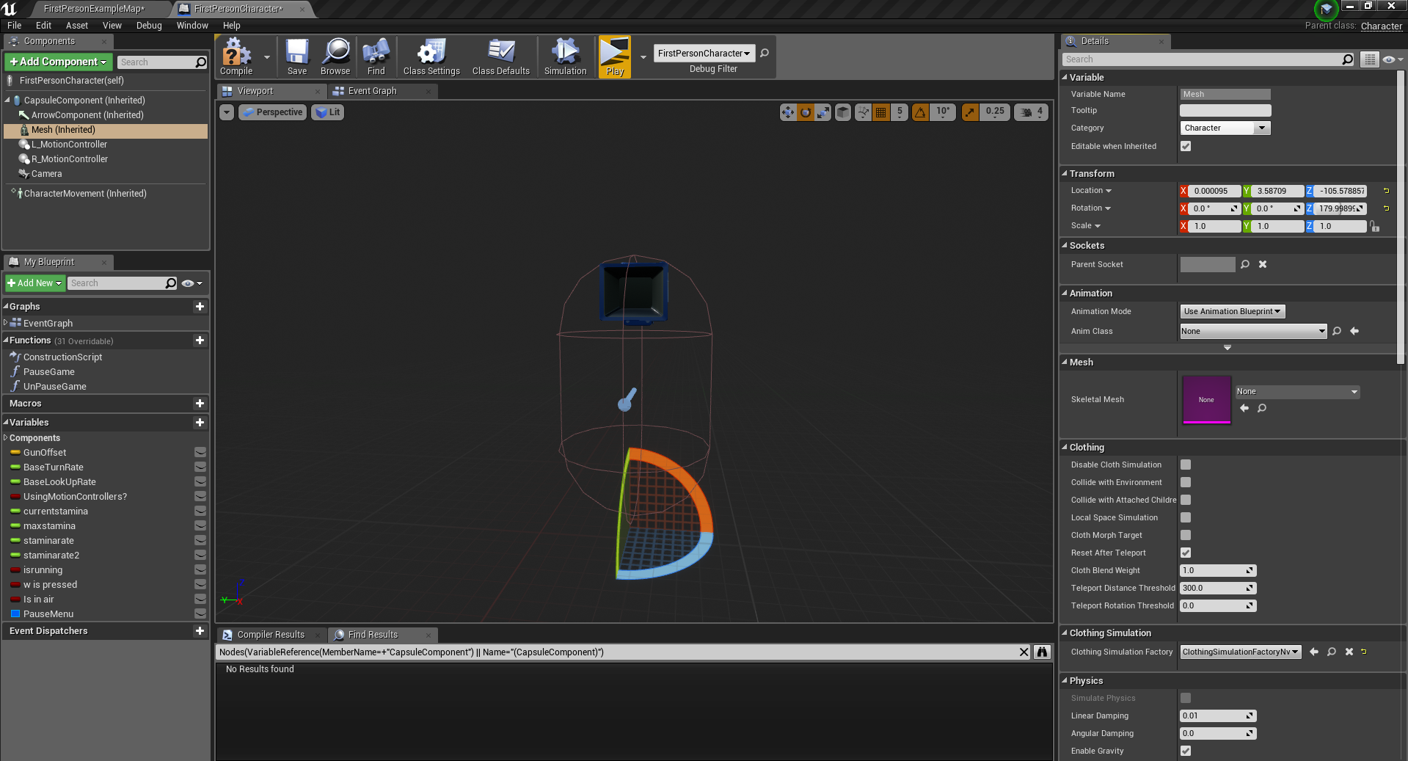
Task: Click the Perspective view button
Action: 272,112
